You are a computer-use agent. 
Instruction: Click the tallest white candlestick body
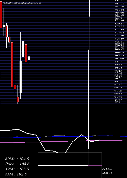click(x=21, y=77)
